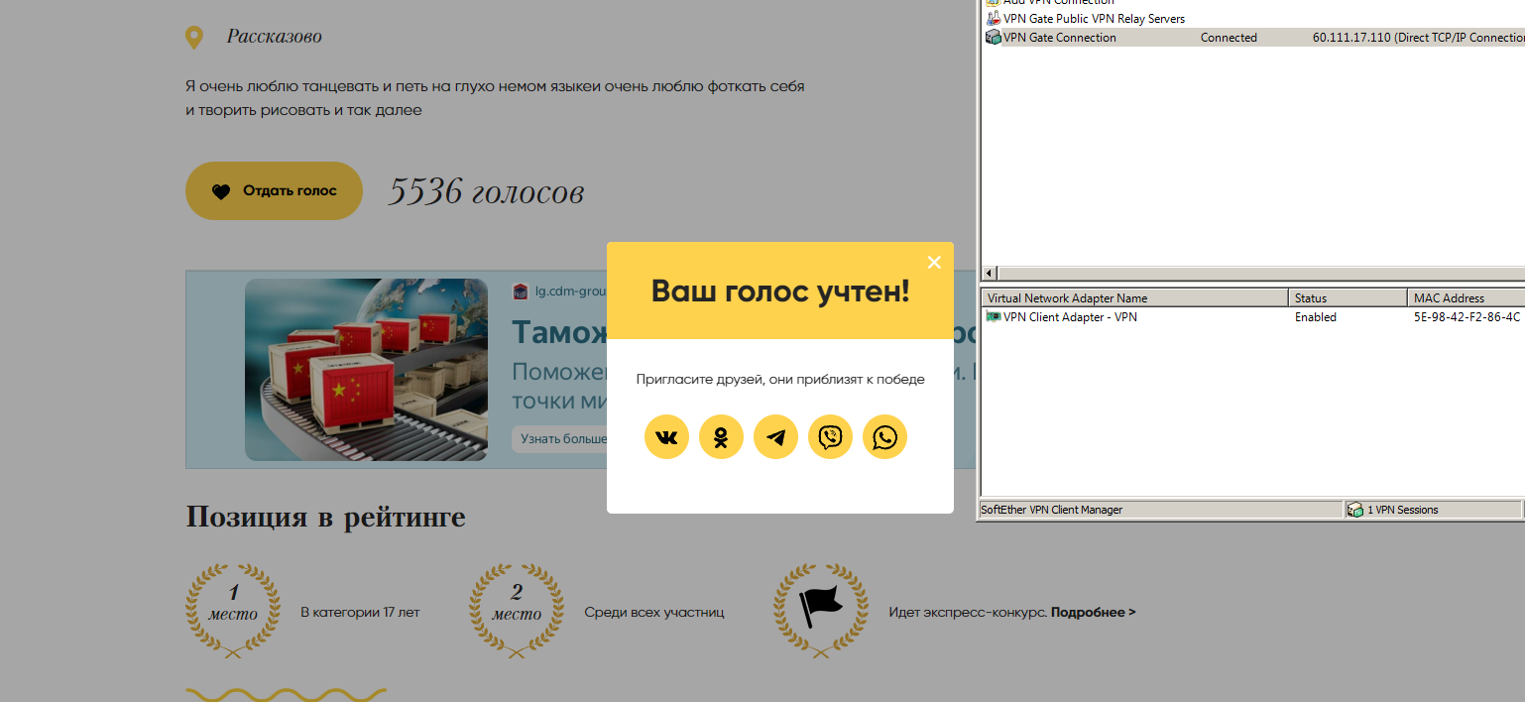Open the "Подробнее >" express contest link
This screenshot has width=1525, height=702.
click(x=1094, y=613)
